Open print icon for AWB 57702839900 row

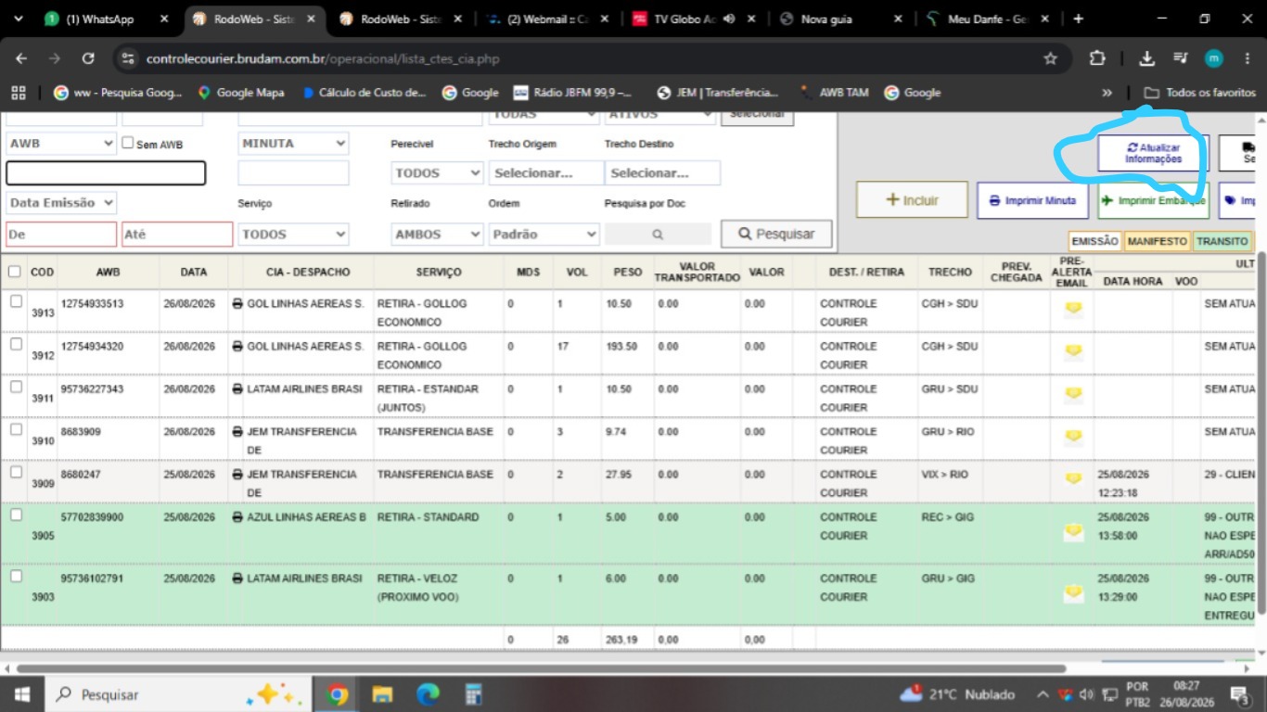click(237, 517)
